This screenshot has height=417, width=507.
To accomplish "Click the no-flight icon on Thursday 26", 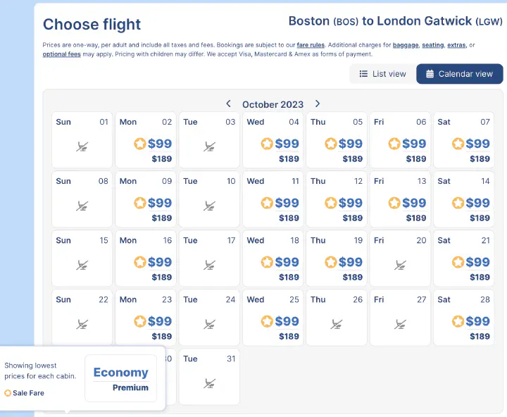I will (x=337, y=325).
